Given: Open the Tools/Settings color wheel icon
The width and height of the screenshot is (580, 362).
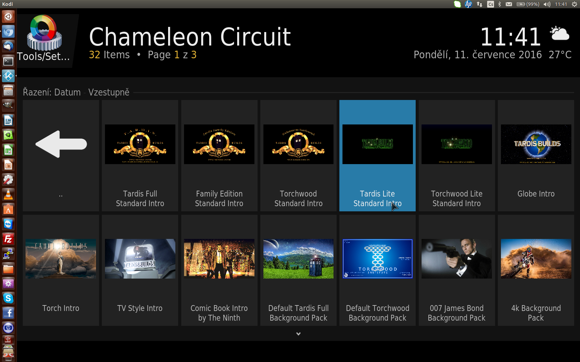Looking at the screenshot, I should tap(45, 33).
